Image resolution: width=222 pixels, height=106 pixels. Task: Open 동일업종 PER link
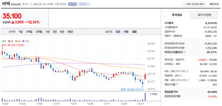[x=172, y=92]
